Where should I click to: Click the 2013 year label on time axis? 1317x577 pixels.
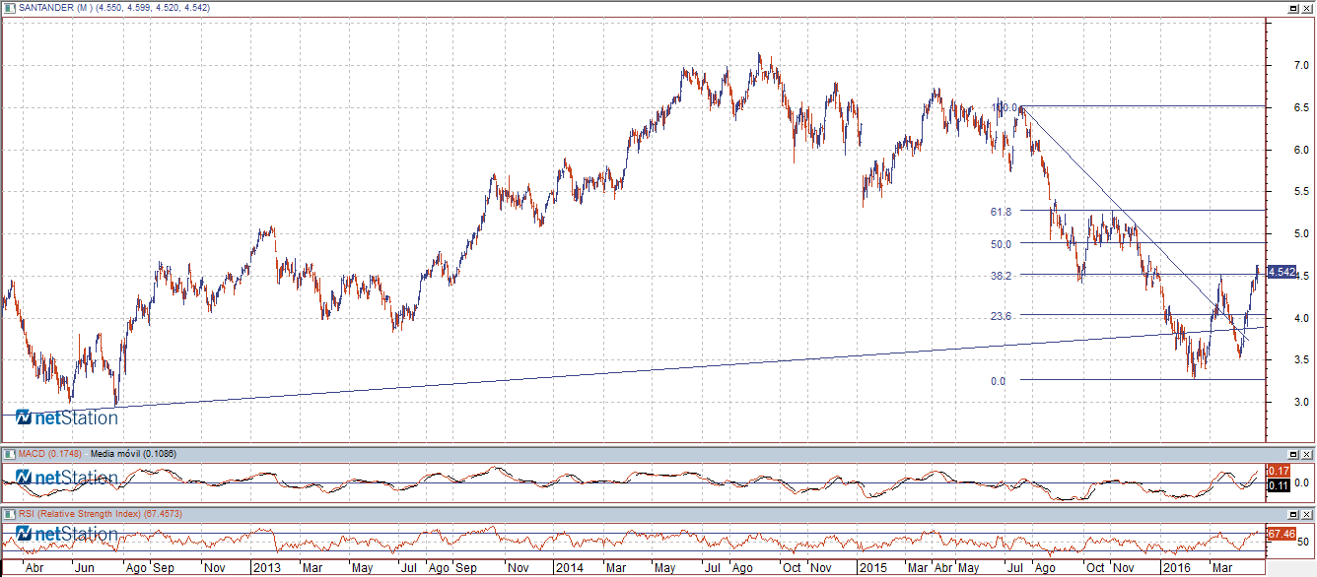click(266, 568)
